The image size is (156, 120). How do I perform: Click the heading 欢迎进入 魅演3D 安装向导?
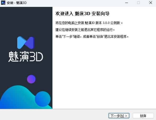point(82,14)
